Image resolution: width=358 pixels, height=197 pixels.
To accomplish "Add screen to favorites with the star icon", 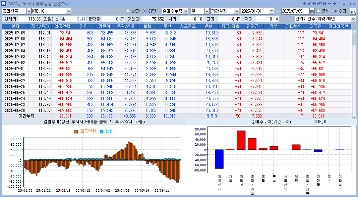I will pos(304,4).
